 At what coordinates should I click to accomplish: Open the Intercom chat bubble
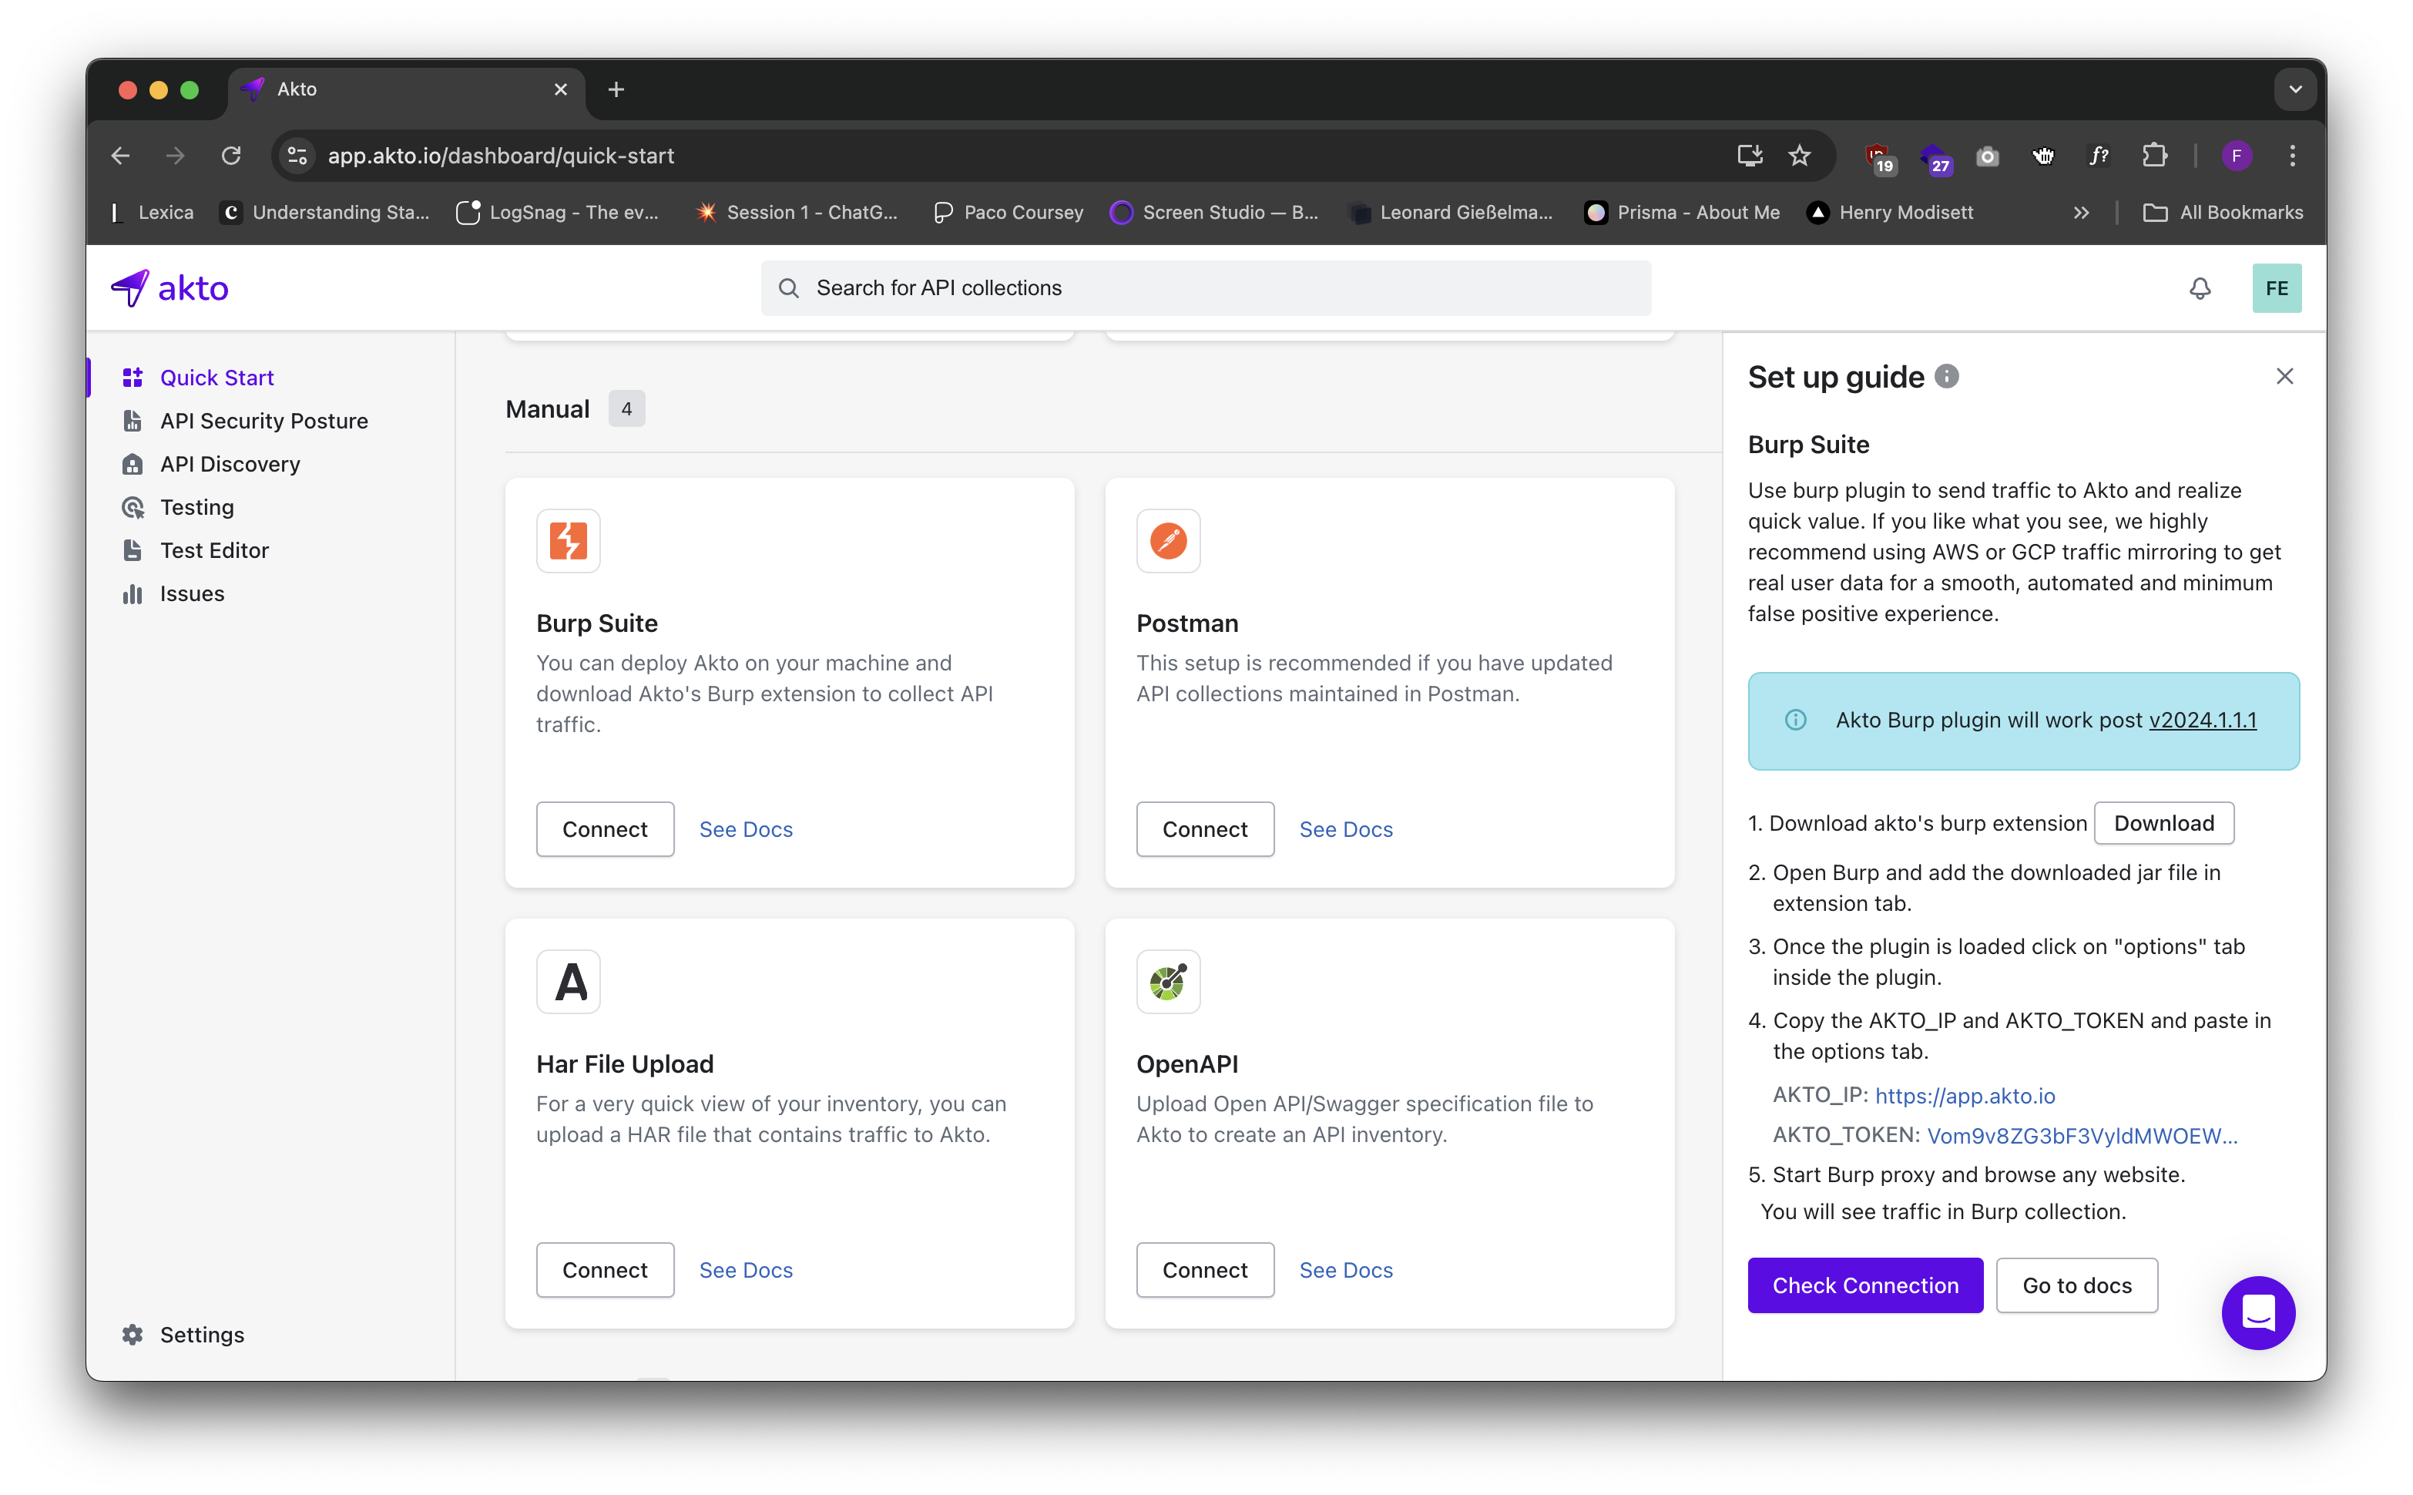(2257, 1313)
